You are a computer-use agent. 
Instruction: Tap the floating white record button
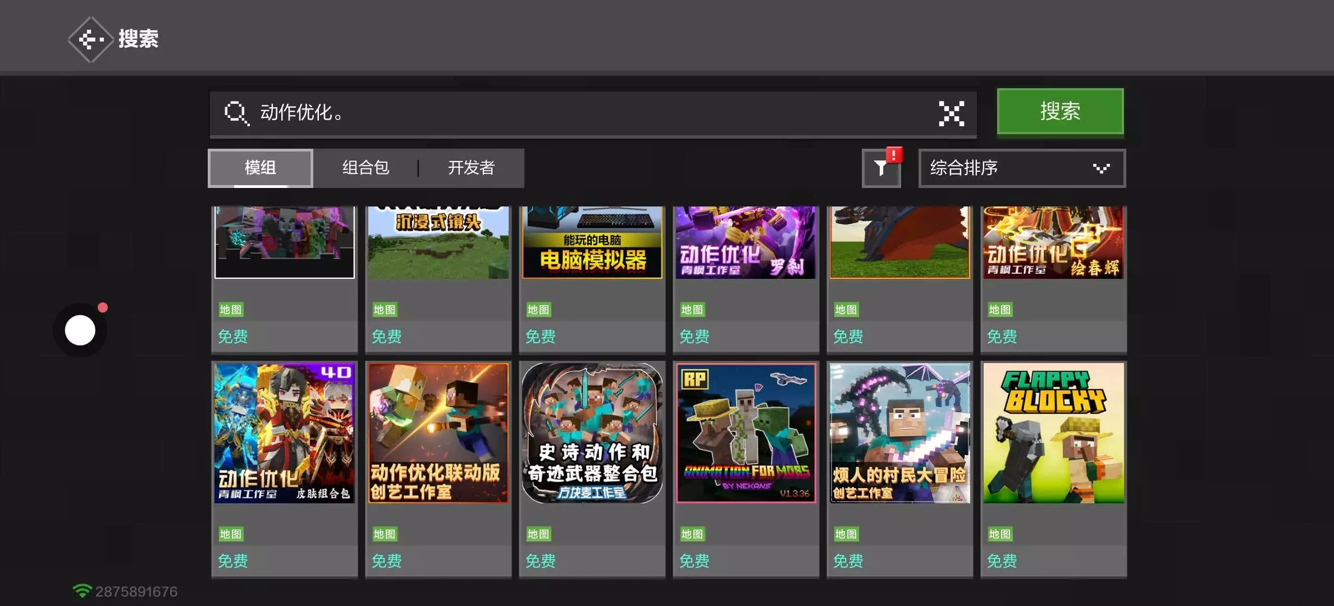click(x=80, y=330)
